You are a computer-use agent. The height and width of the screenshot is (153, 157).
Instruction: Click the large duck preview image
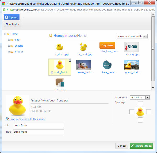pyautogui.click(x=18, y=106)
